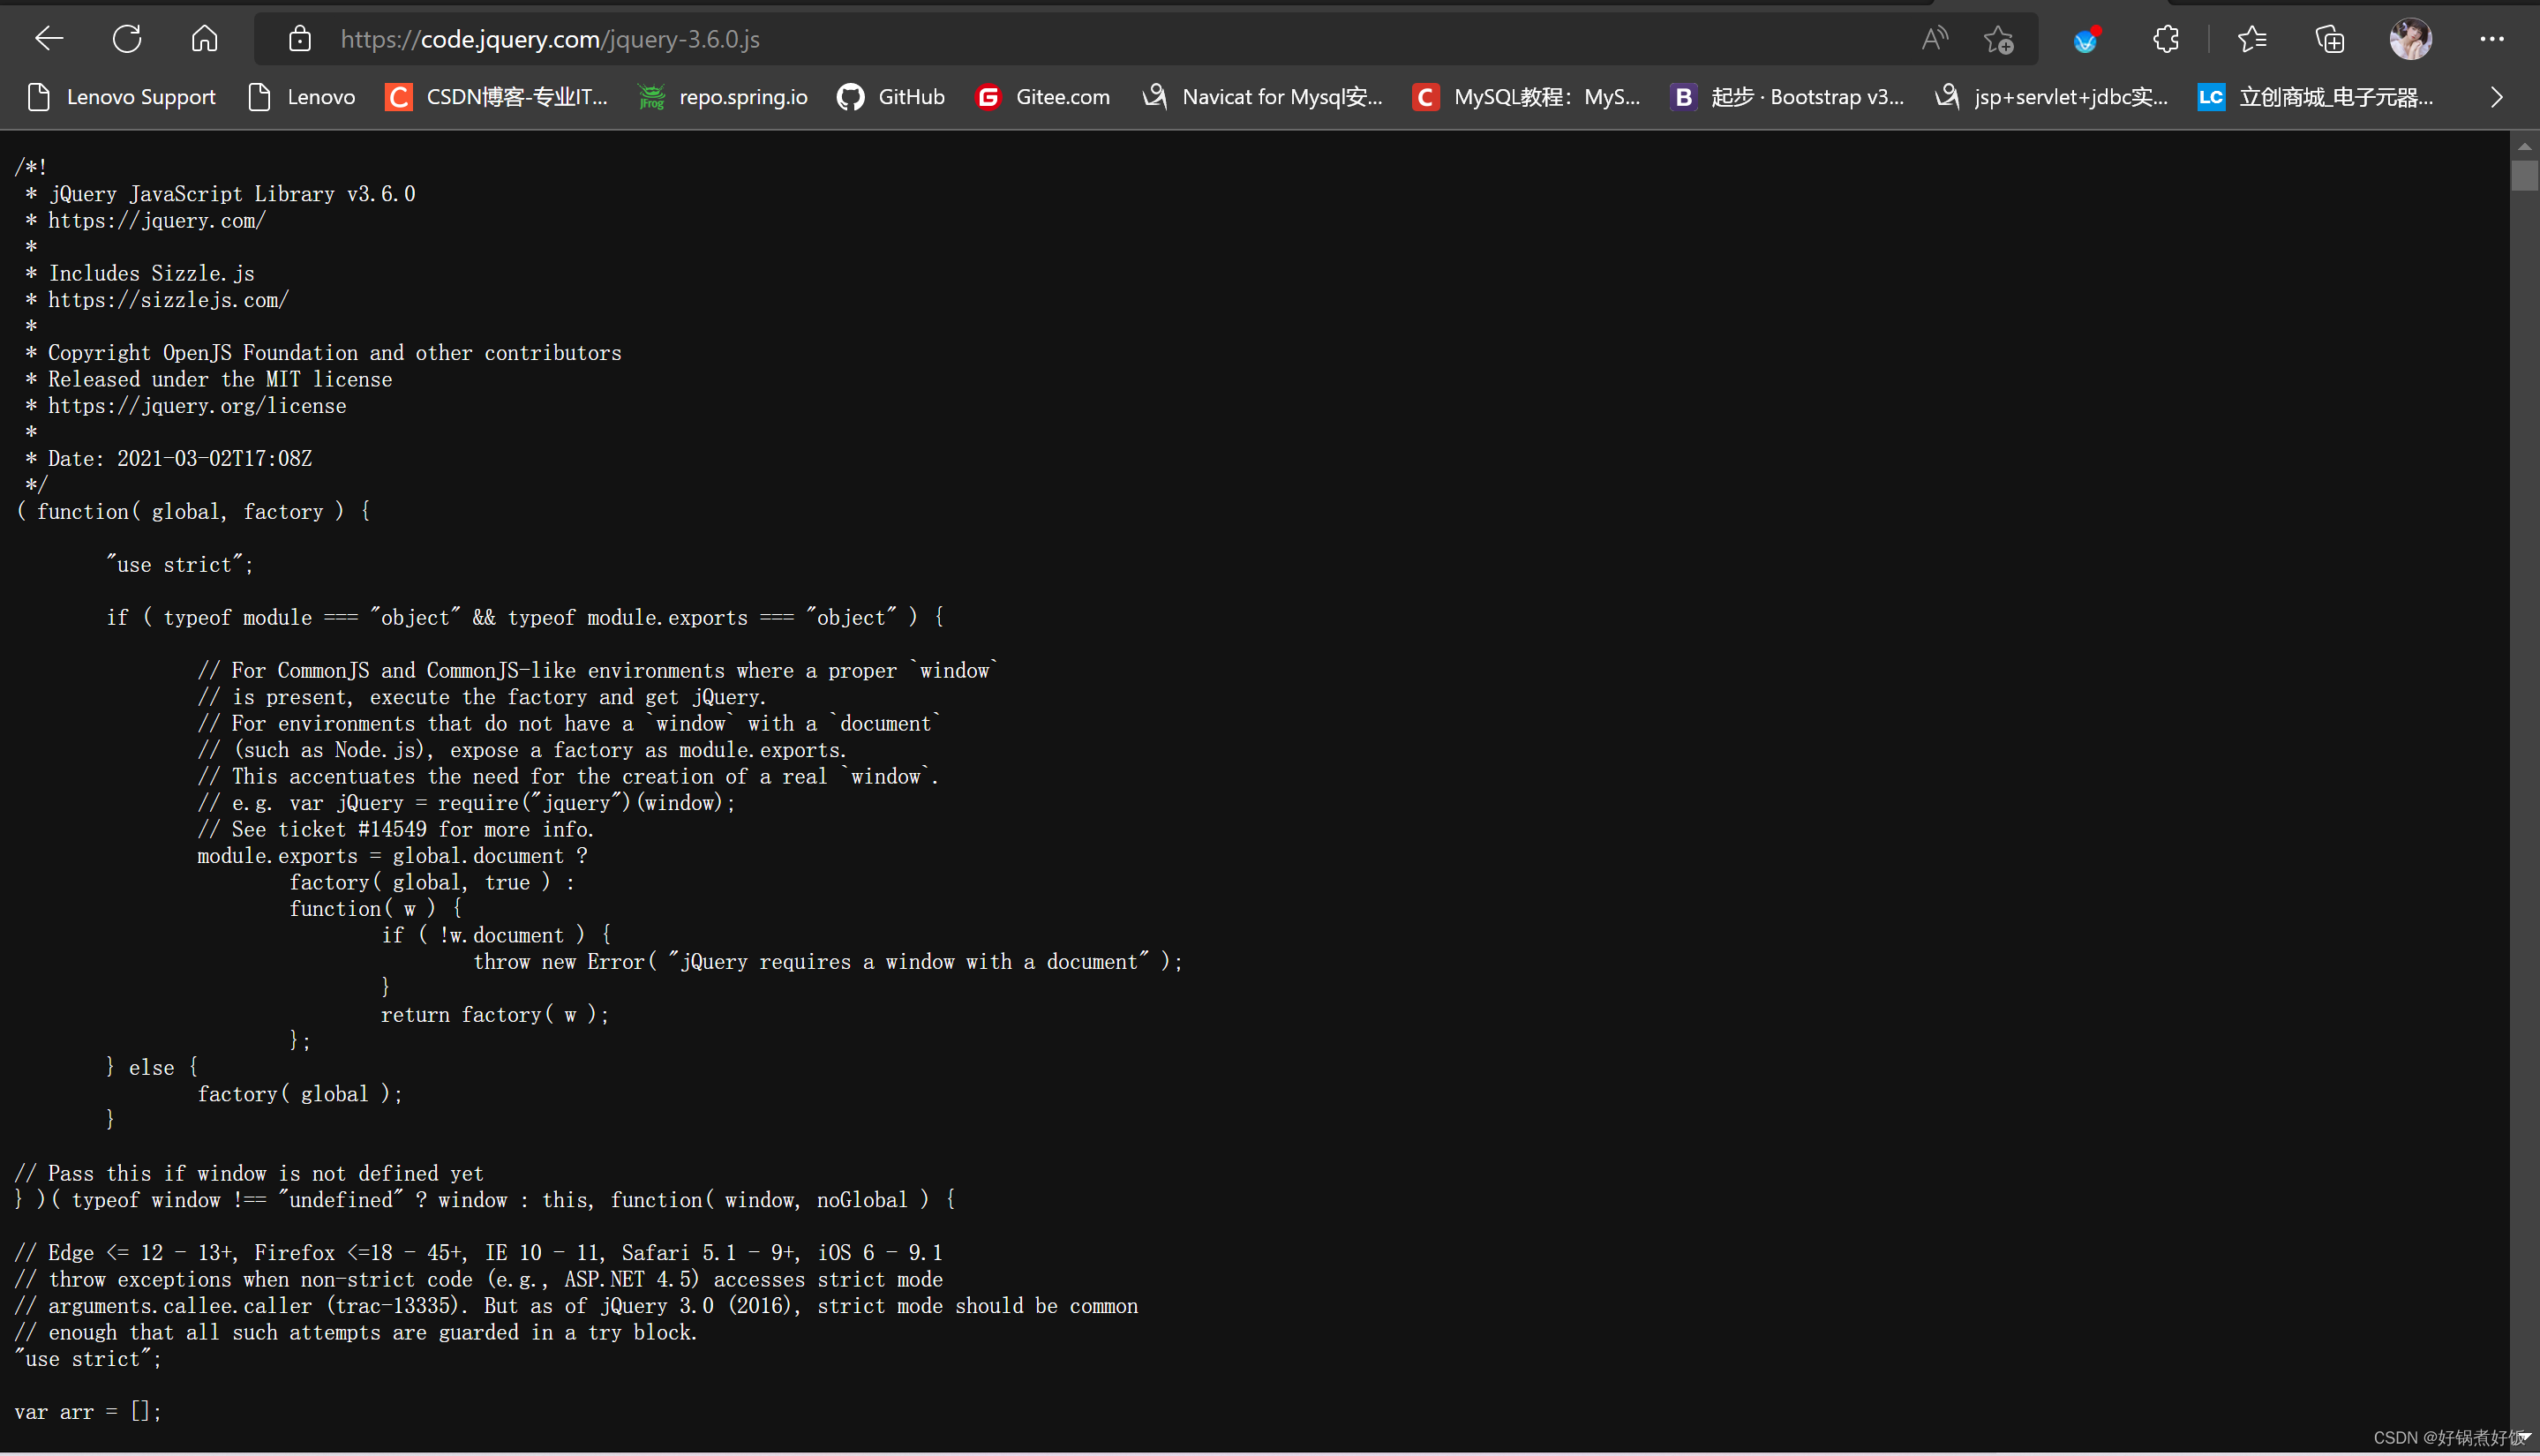Open the Favorites list icon

point(2251,39)
